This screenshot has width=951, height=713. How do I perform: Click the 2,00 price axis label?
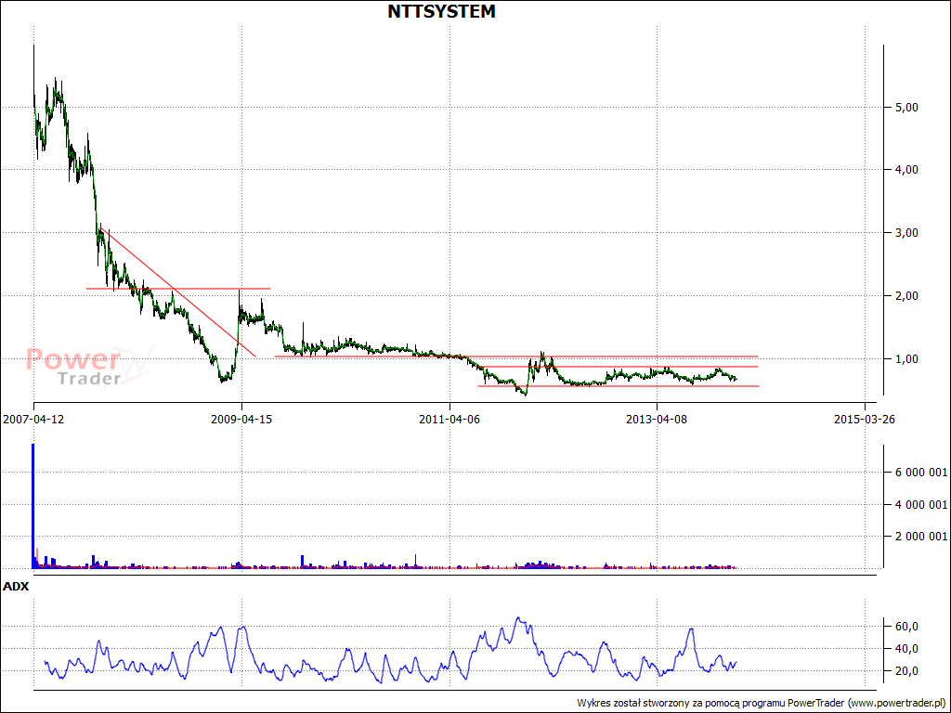[x=906, y=296]
